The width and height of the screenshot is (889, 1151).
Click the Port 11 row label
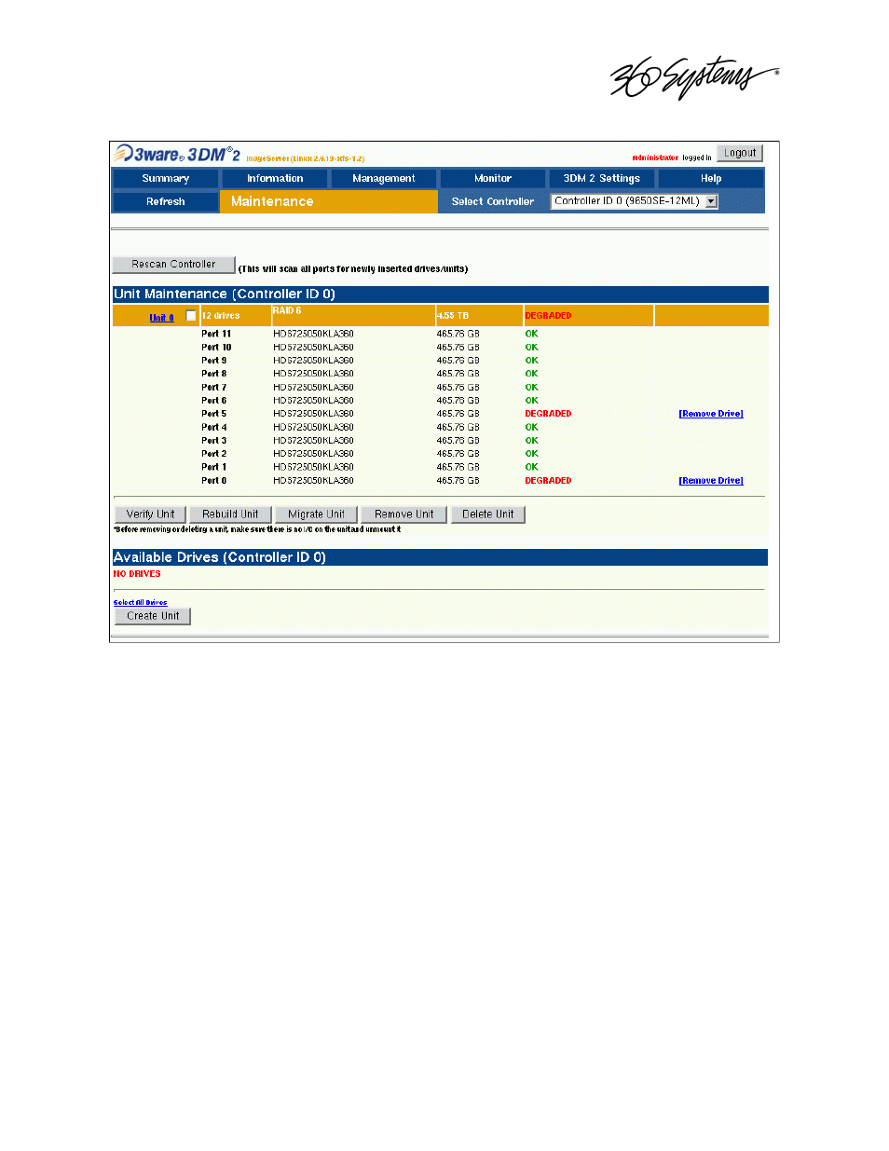[216, 334]
